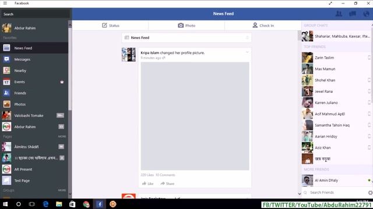Click the news feed scrollbar thumb
Image resolution: width=373 pixels, height=209 pixels.
point(300,35)
